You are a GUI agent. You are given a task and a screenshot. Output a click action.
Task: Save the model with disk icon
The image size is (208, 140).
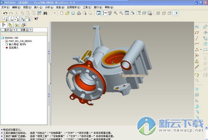point(73,13)
